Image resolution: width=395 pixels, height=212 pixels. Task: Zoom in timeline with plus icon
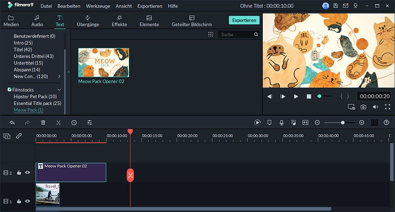(361, 123)
